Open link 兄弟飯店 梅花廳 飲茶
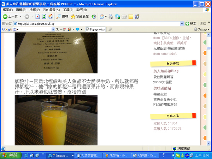 [169, 48]
